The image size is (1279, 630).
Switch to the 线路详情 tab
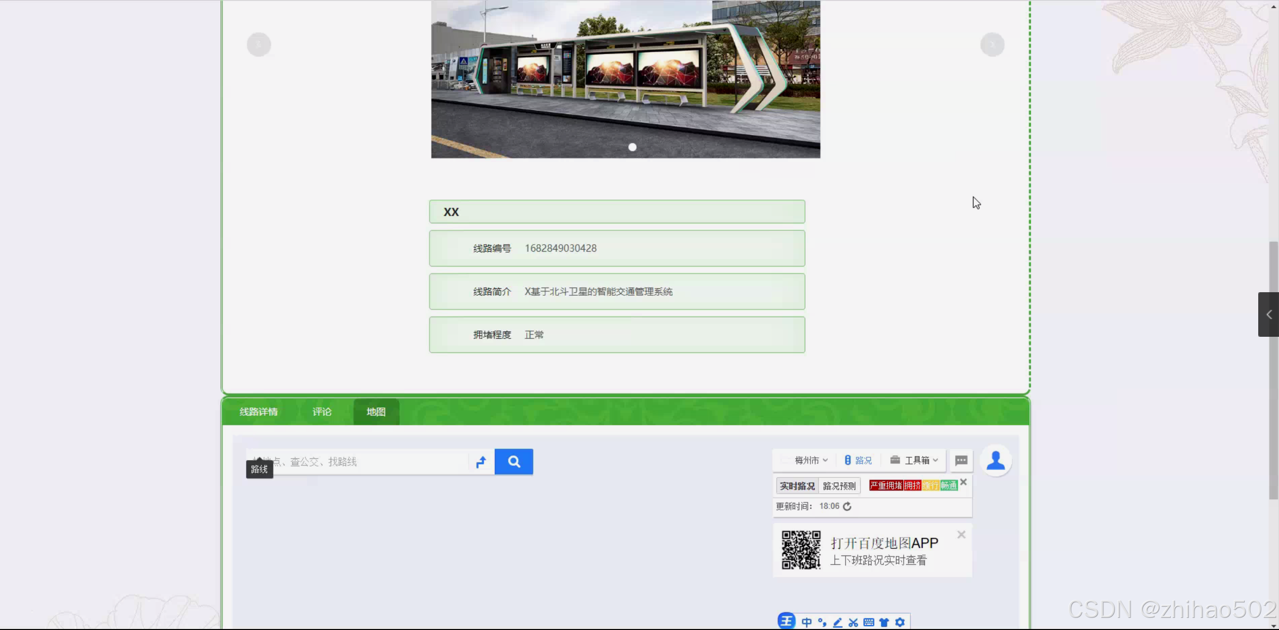coord(258,412)
